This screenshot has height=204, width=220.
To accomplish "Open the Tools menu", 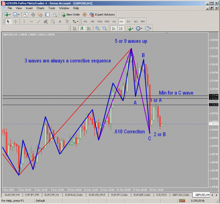I will point(52,8).
